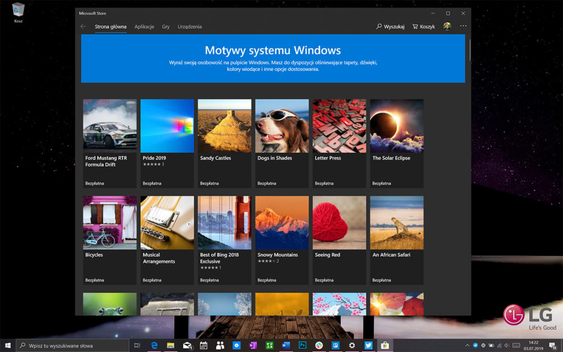Click the Snowy Mountains star rating
563x352 pixels.
(268, 261)
